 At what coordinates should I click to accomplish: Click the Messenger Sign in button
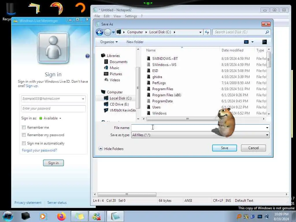(x=53, y=163)
